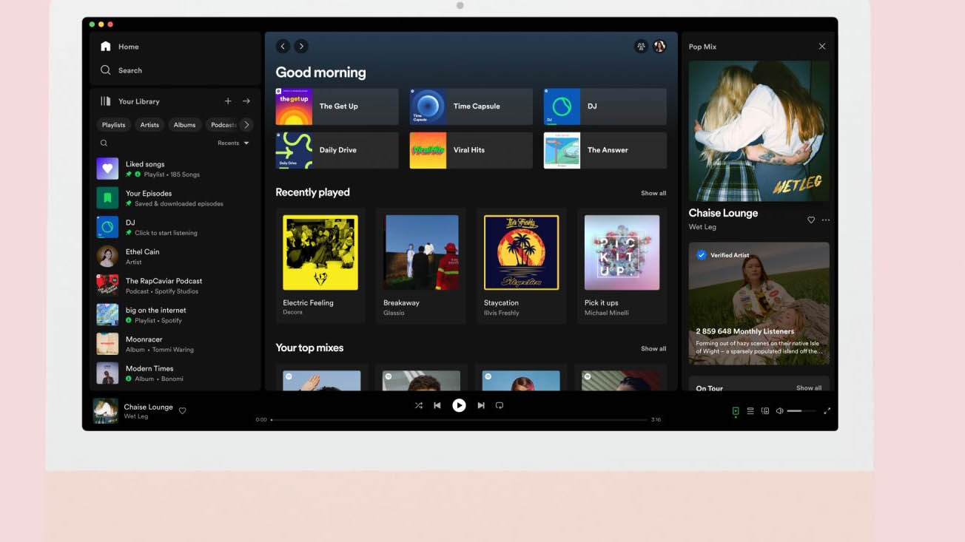Show all Recently played items

coord(653,193)
